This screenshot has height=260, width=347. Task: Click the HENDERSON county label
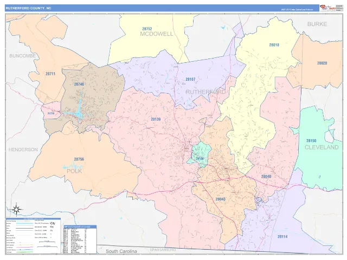point(23,149)
